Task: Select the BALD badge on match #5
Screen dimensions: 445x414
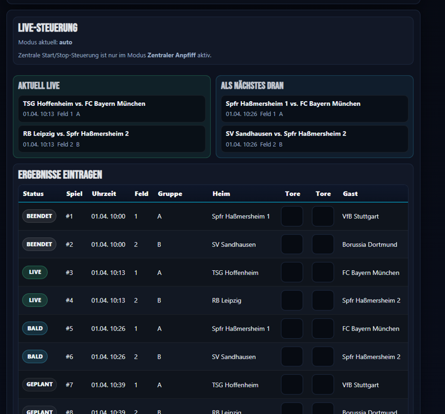Action: click(x=35, y=328)
